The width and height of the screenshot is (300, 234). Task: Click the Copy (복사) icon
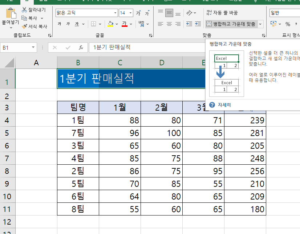tap(24, 18)
